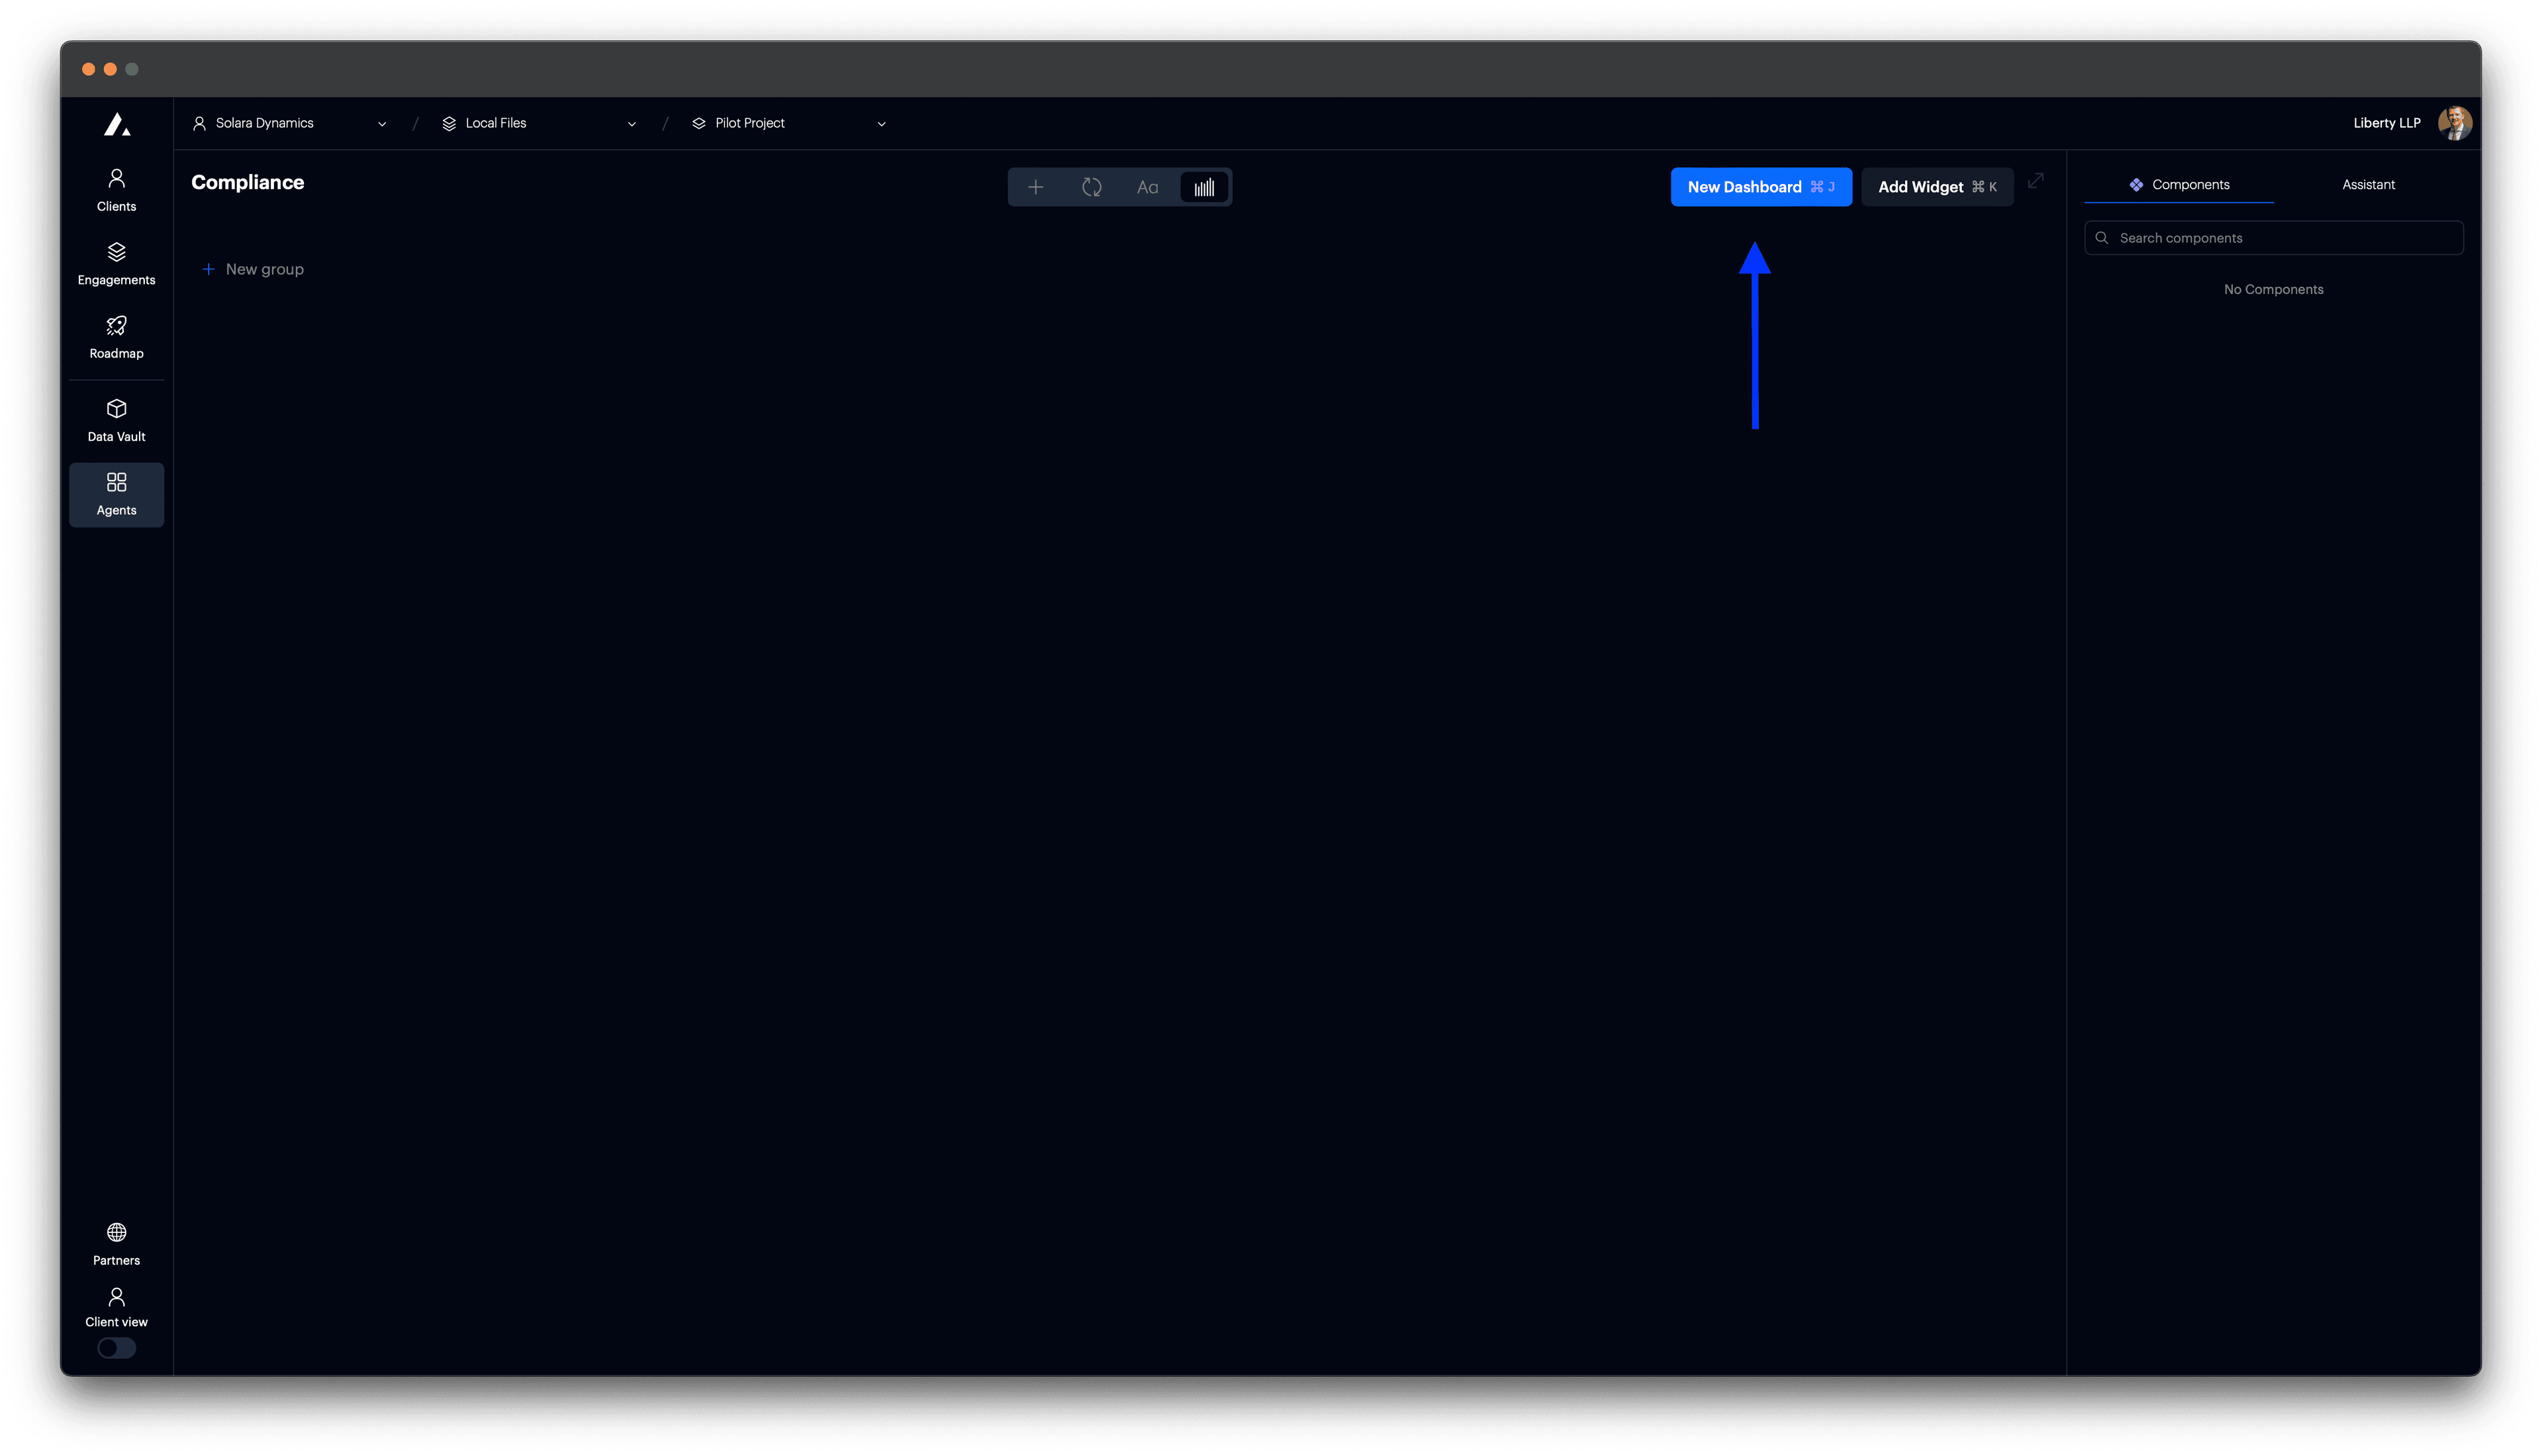The height and width of the screenshot is (1456, 2542).
Task: Click the refresh icon in the toolbar
Action: point(1092,187)
